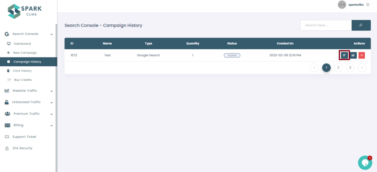This screenshot has height=172, width=377.
Task: Click the plus icon beside New Campaign
Action: pyautogui.click(x=8, y=53)
